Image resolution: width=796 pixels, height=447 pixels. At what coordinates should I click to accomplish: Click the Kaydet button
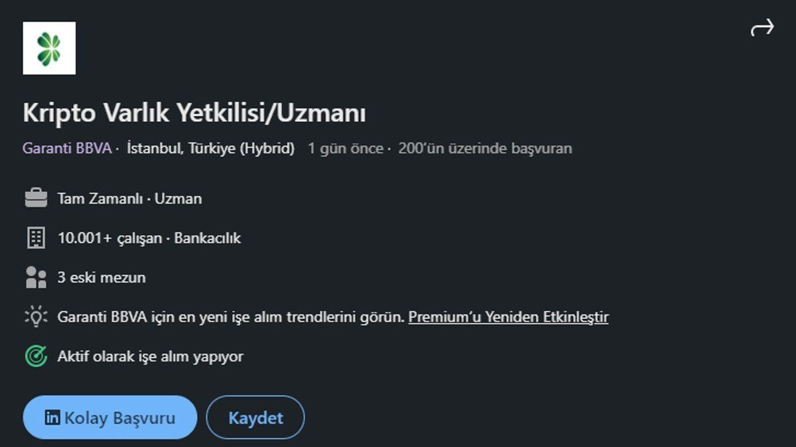255,417
